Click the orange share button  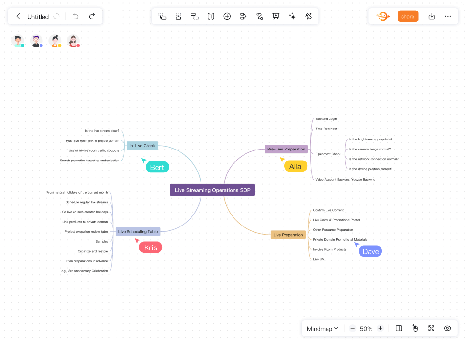click(x=408, y=16)
